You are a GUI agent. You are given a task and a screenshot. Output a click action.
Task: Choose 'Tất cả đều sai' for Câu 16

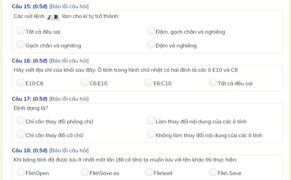pos(213,82)
